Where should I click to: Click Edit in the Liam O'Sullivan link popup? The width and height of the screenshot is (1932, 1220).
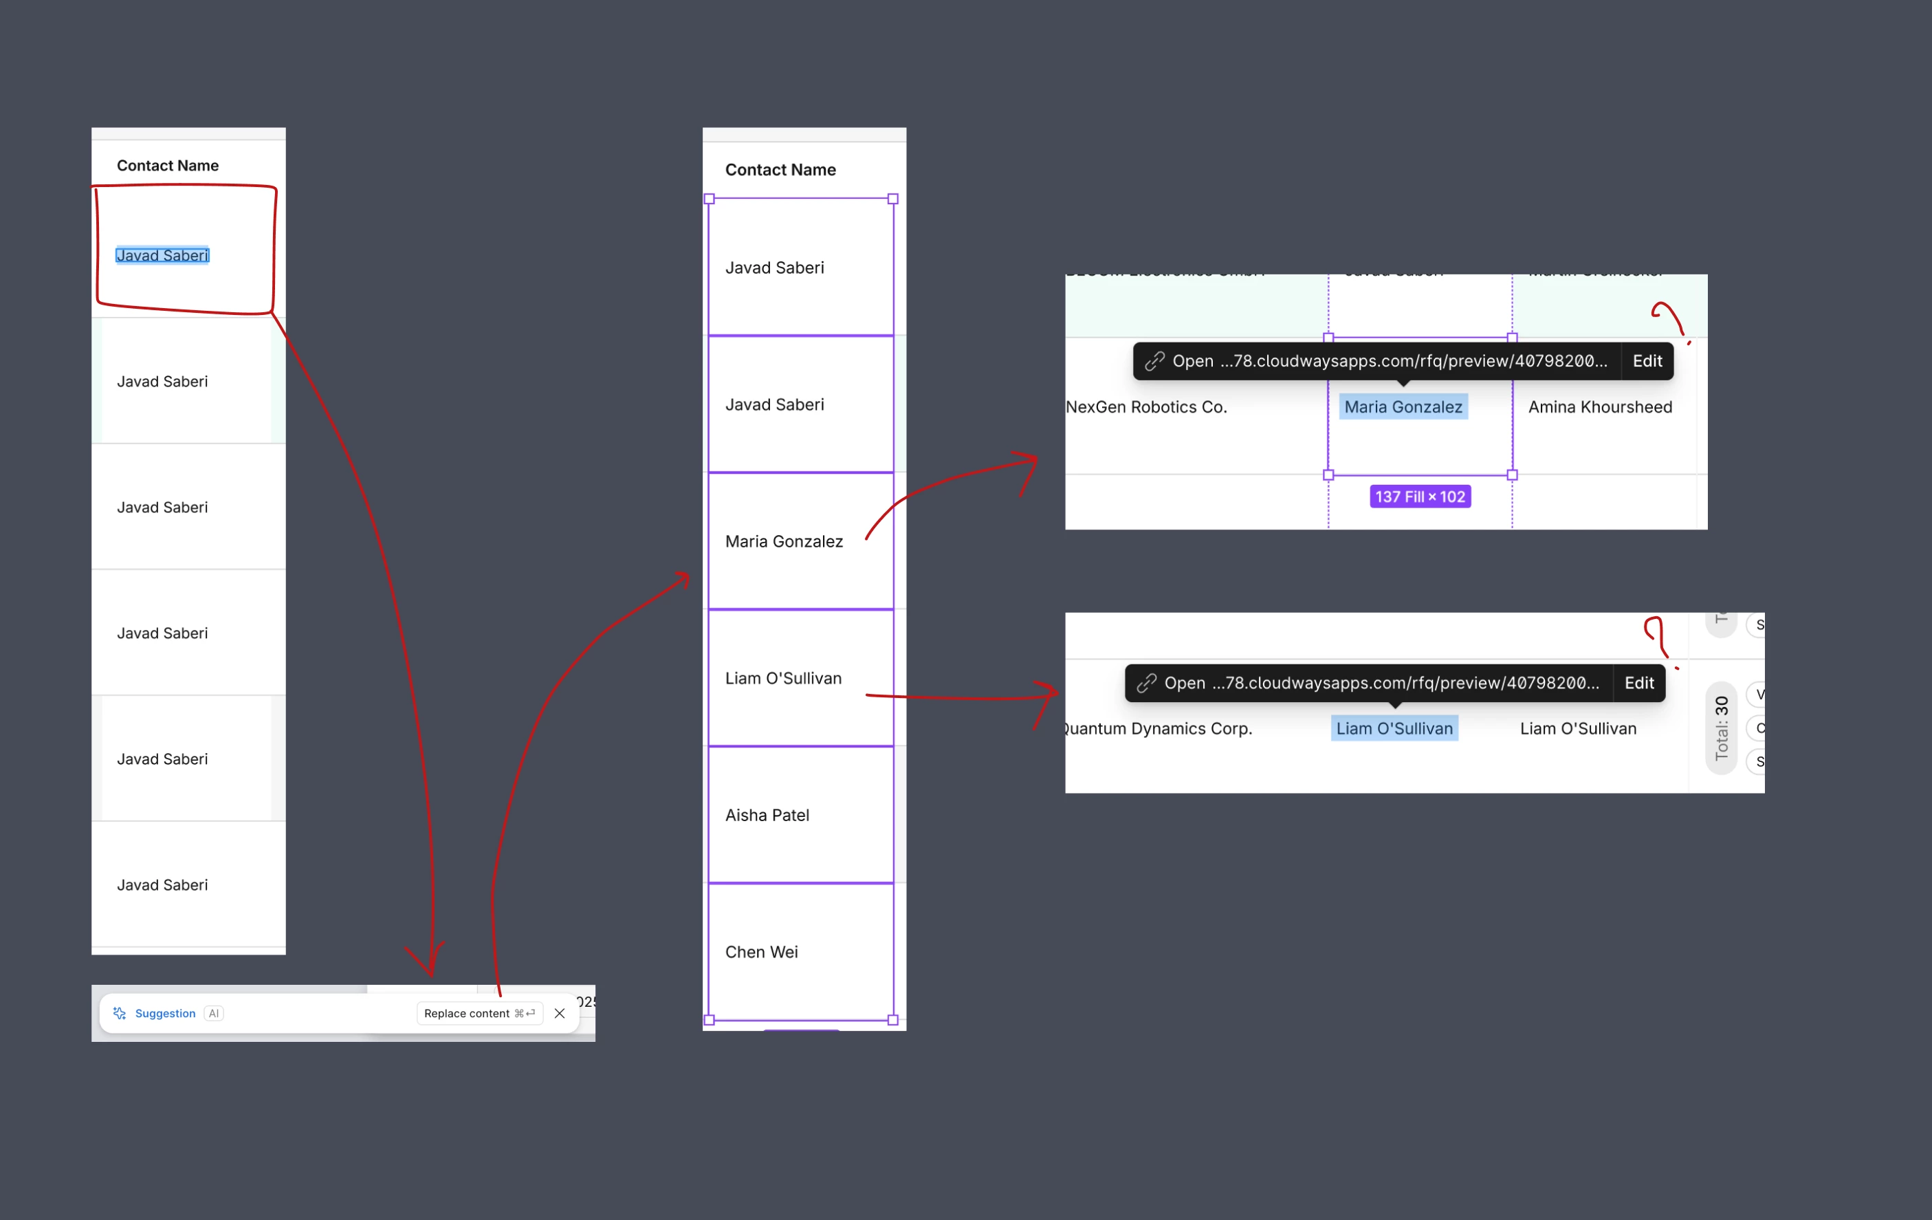click(1638, 683)
